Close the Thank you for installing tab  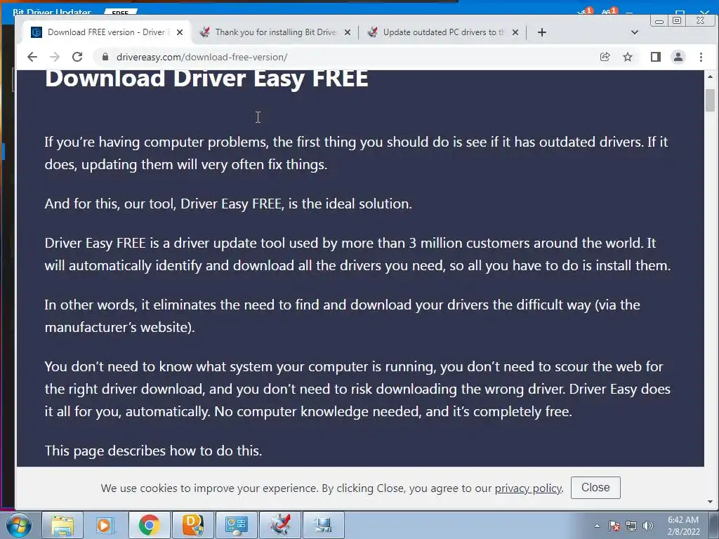tap(348, 32)
